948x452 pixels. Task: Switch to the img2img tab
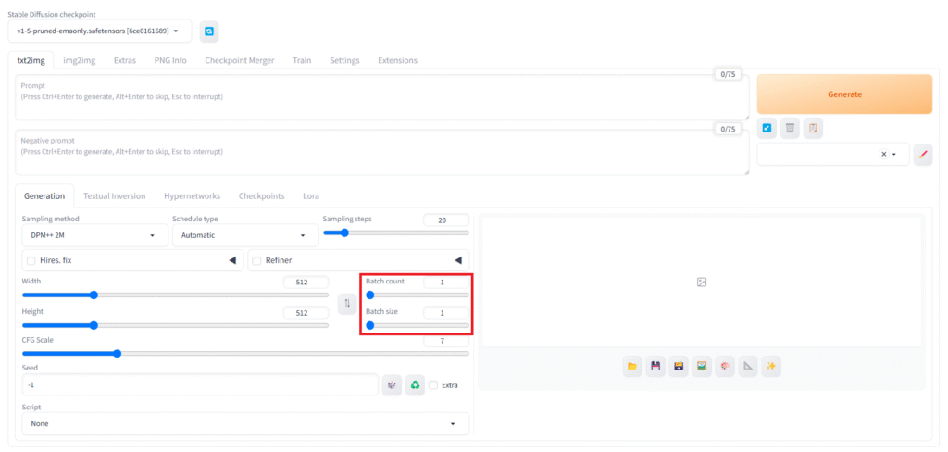click(x=79, y=60)
